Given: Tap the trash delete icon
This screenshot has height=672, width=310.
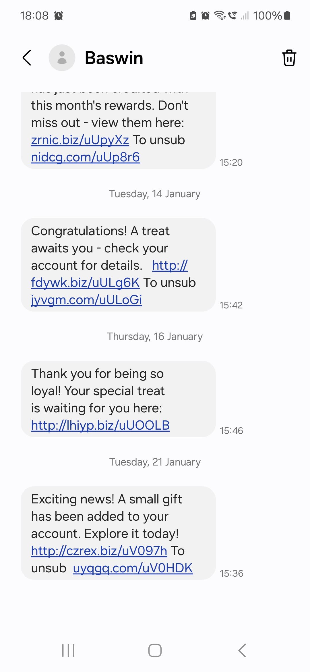Looking at the screenshot, I should coord(289,58).
